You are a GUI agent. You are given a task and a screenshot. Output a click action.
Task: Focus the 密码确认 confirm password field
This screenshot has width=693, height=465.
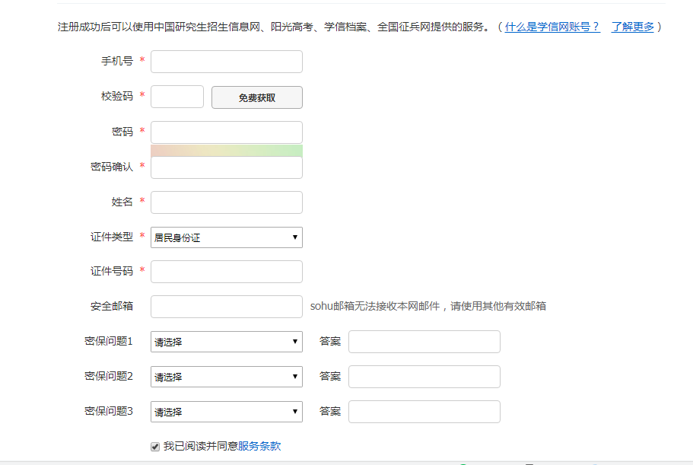[226, 167]
